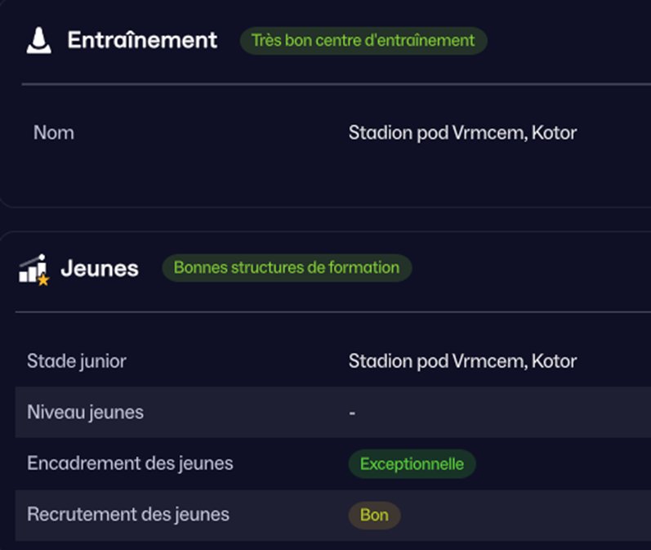Click the Jeunes chart-with-star icon
The image size is (651, 550).
tap(33, 269)
